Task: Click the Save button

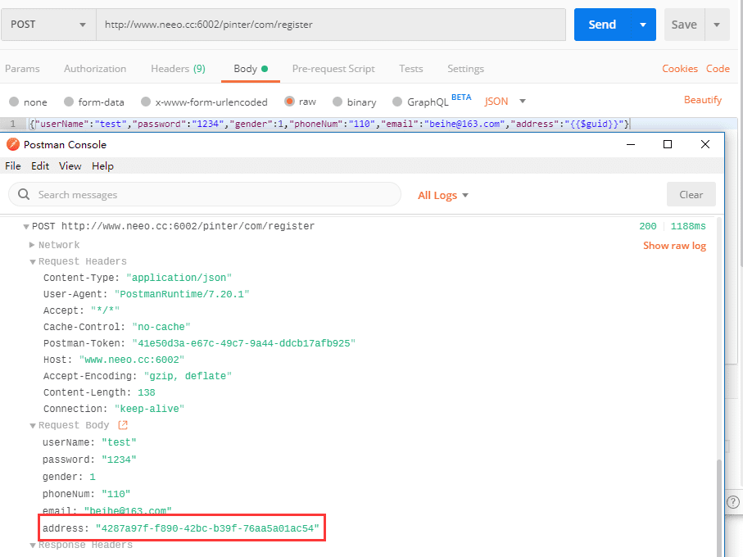Action: [x=684, y=25]
